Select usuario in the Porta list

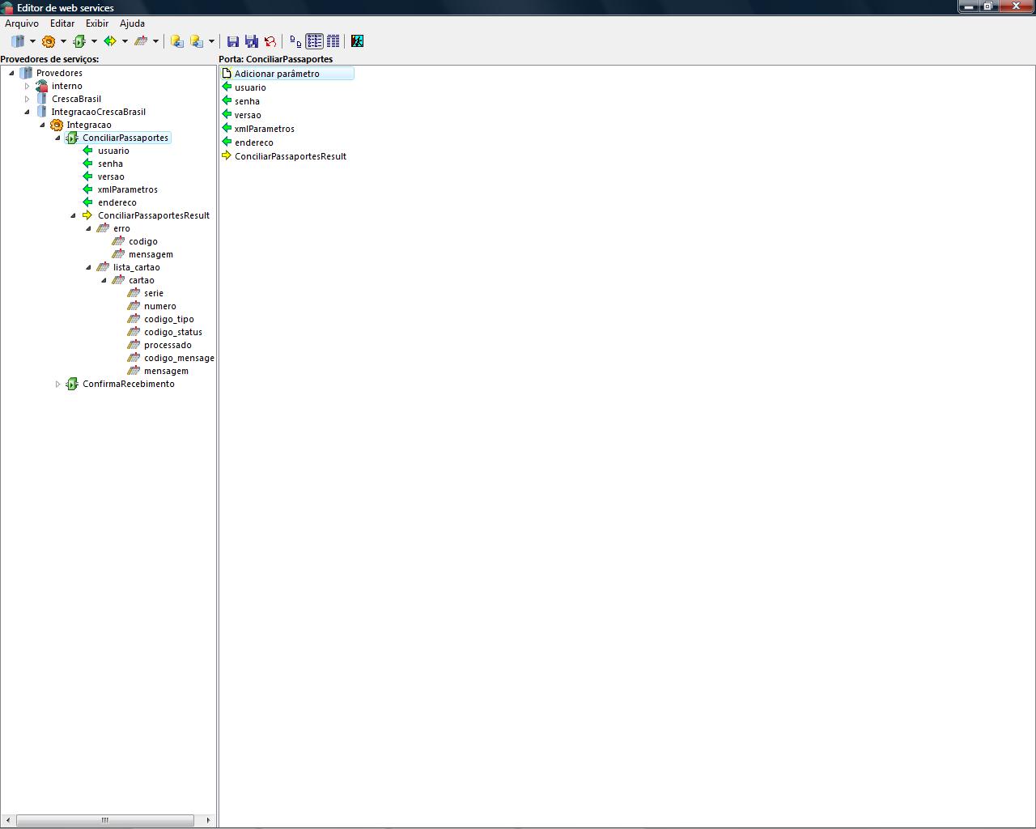pos(250,87)
